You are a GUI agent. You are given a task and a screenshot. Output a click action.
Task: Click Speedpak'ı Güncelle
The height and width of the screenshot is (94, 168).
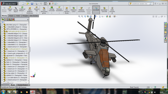tap(104, 10)
